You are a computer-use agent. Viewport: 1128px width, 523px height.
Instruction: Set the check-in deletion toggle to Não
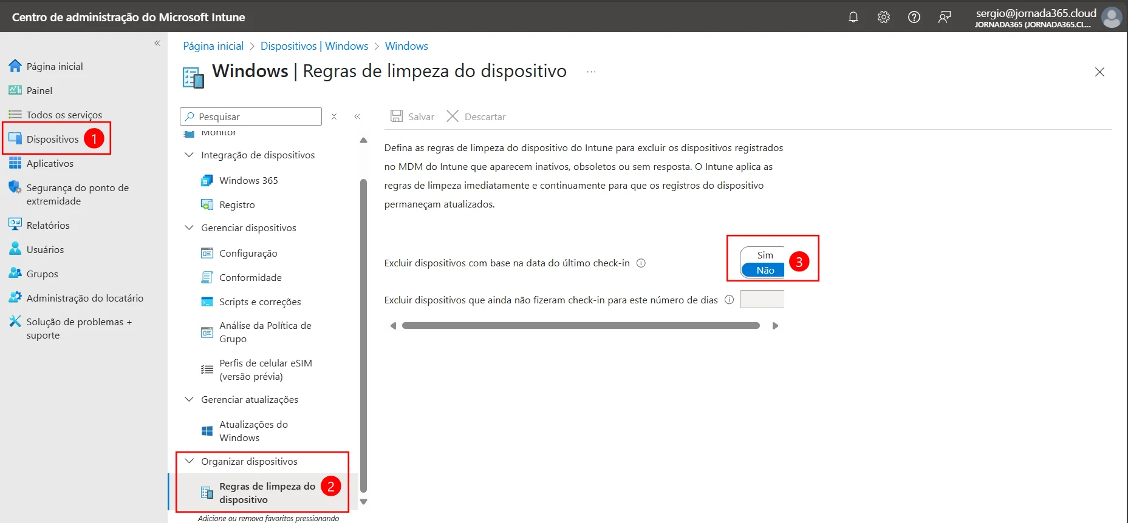(x=763, y=271)
